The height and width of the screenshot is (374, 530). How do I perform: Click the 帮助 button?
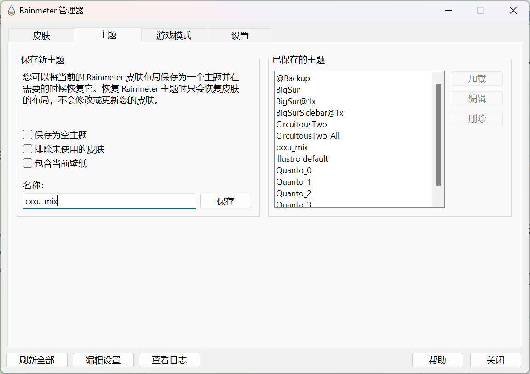[438, 360]
